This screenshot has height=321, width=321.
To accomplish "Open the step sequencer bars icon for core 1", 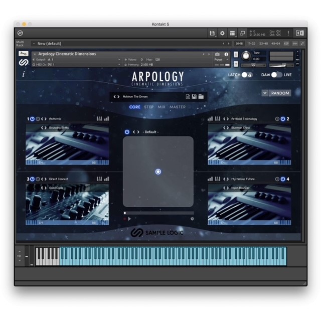I will point(99,118).
